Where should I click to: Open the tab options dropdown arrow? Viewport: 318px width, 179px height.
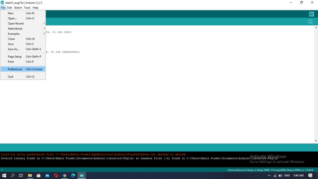pos(310,21)
